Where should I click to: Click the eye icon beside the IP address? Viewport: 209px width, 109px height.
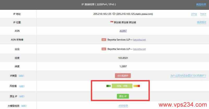coord(114,14)
